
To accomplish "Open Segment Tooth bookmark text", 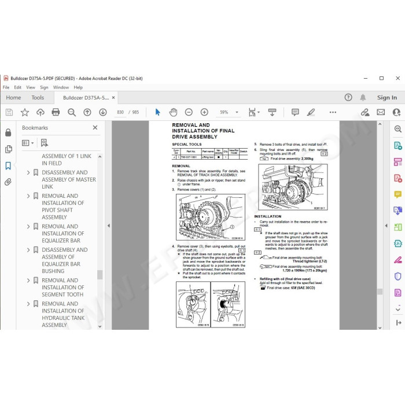I will [x=62, y=287].
